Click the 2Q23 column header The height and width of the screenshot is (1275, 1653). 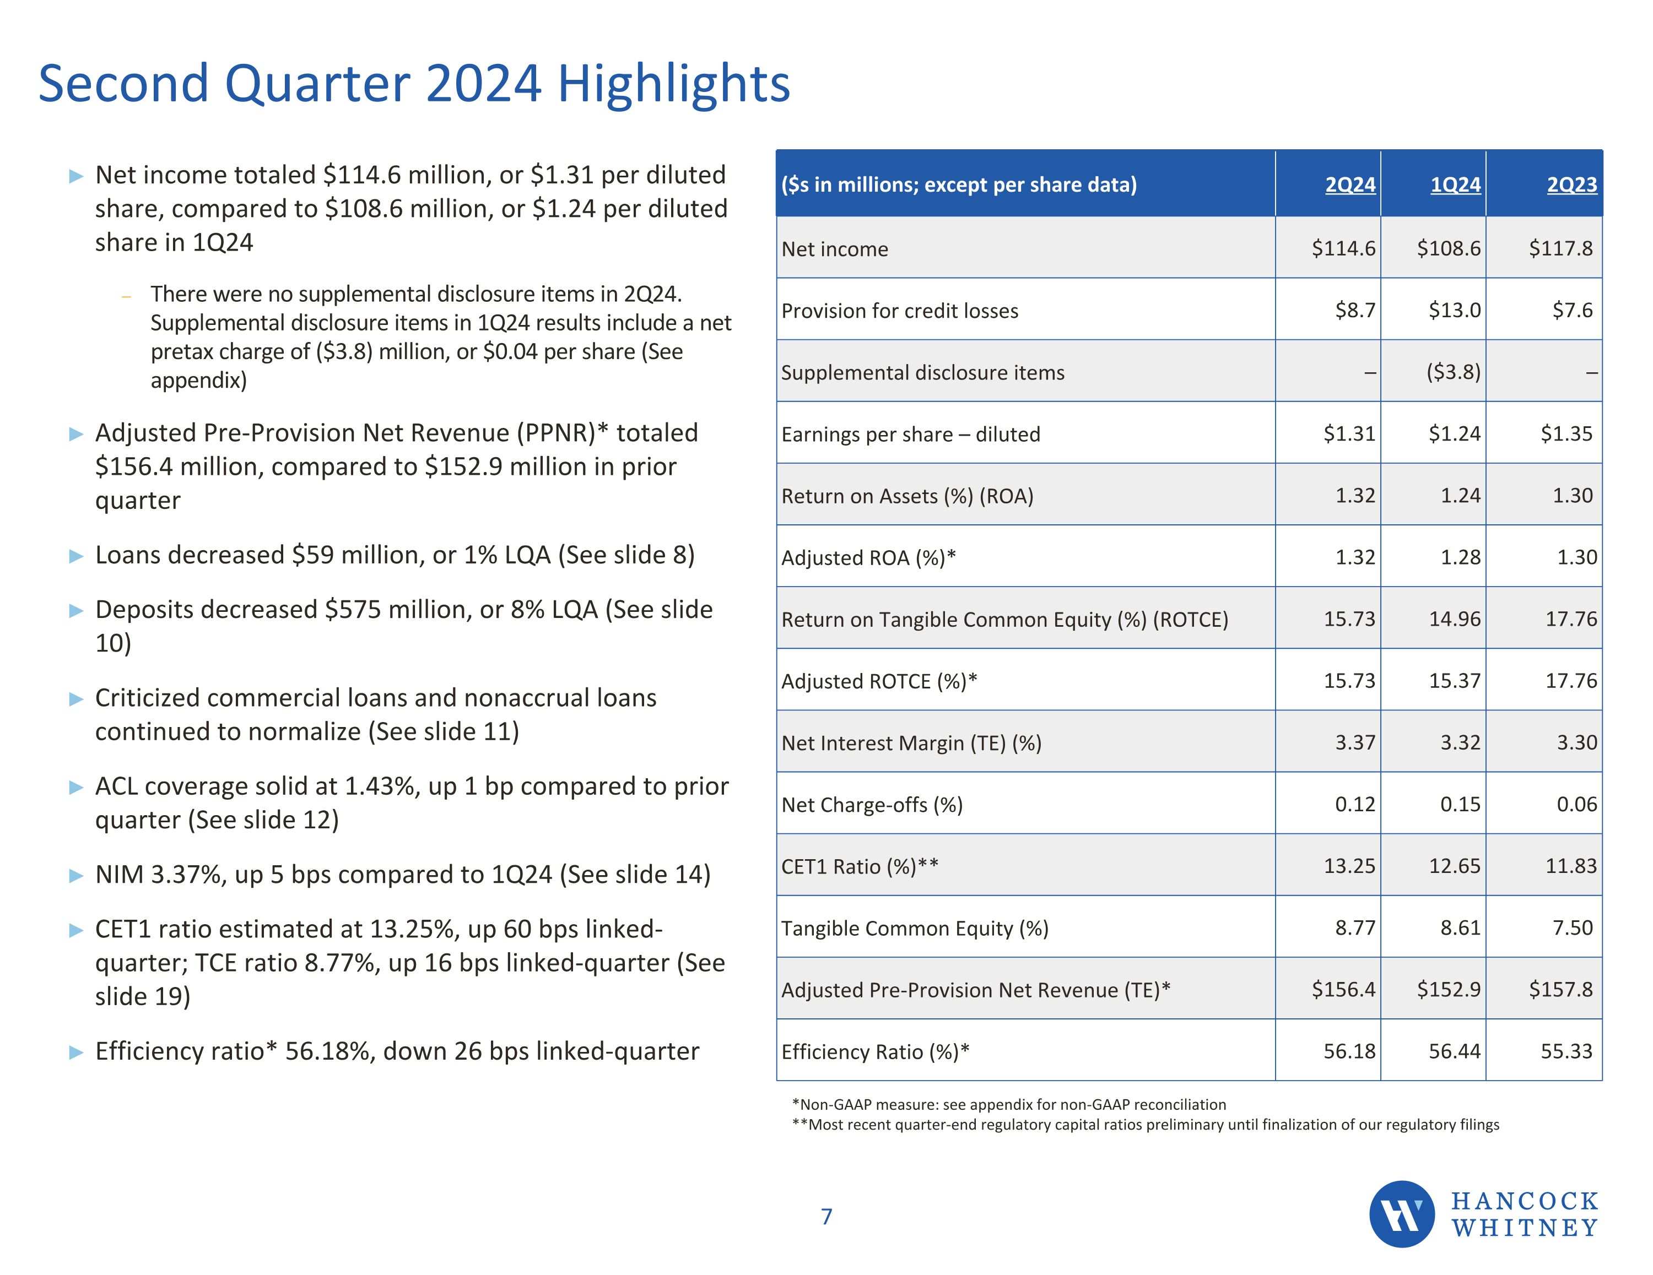[1571, 185]
